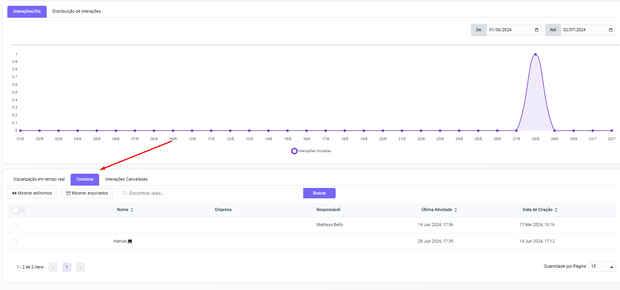The height and width of the screenshot is (290, 620).
Task: Open Quantidade por Página dropdown
Action: [x=601, y=267]
